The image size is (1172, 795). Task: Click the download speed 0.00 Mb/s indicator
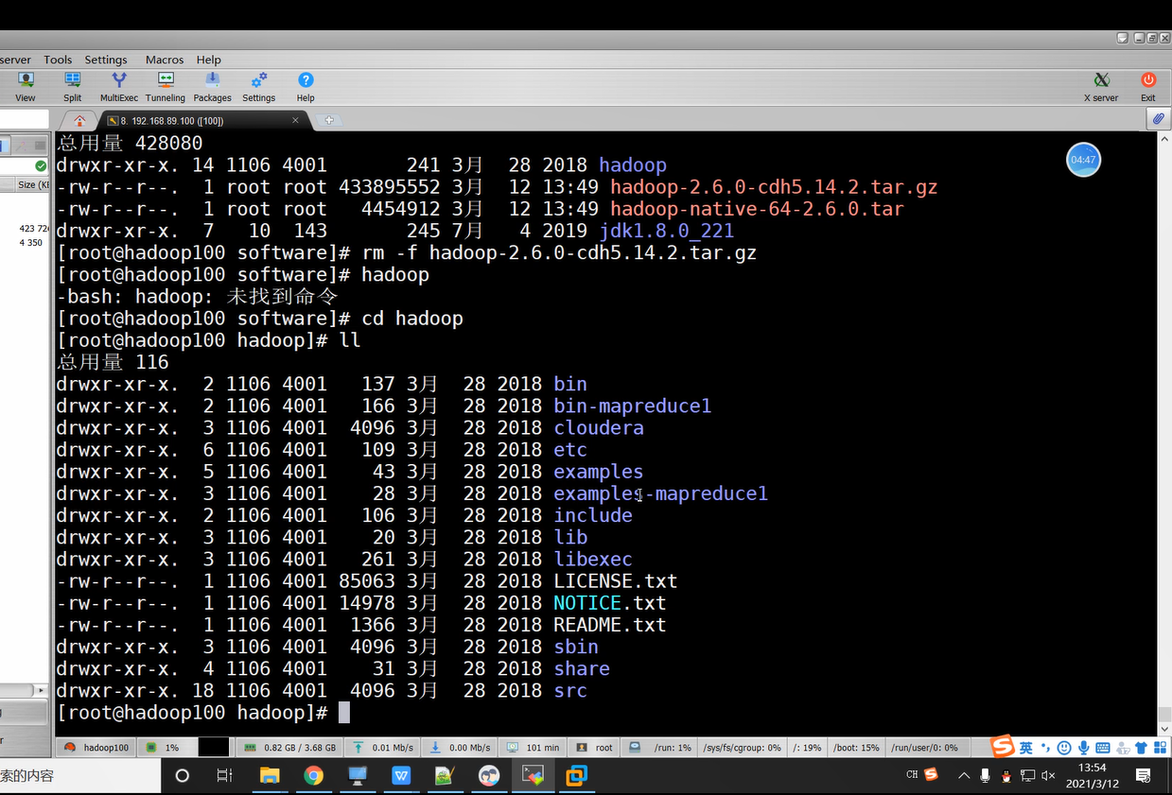pyautogui.click(x=461, y=747)
